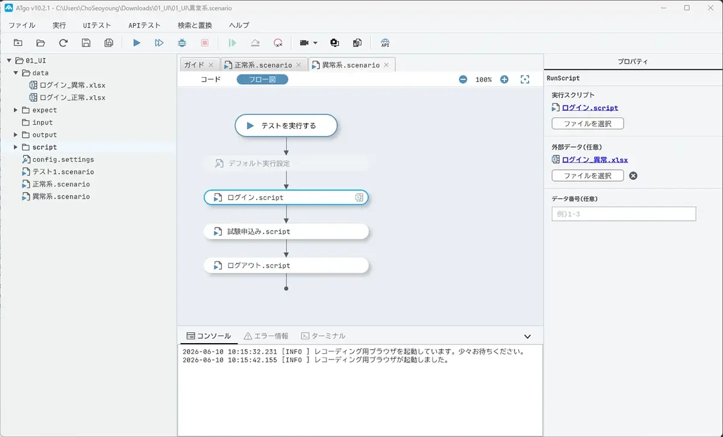Image resolution: width=723 pixels, height=437 pixels.
Task: Expand the script folder
Action: pos(16,147)
